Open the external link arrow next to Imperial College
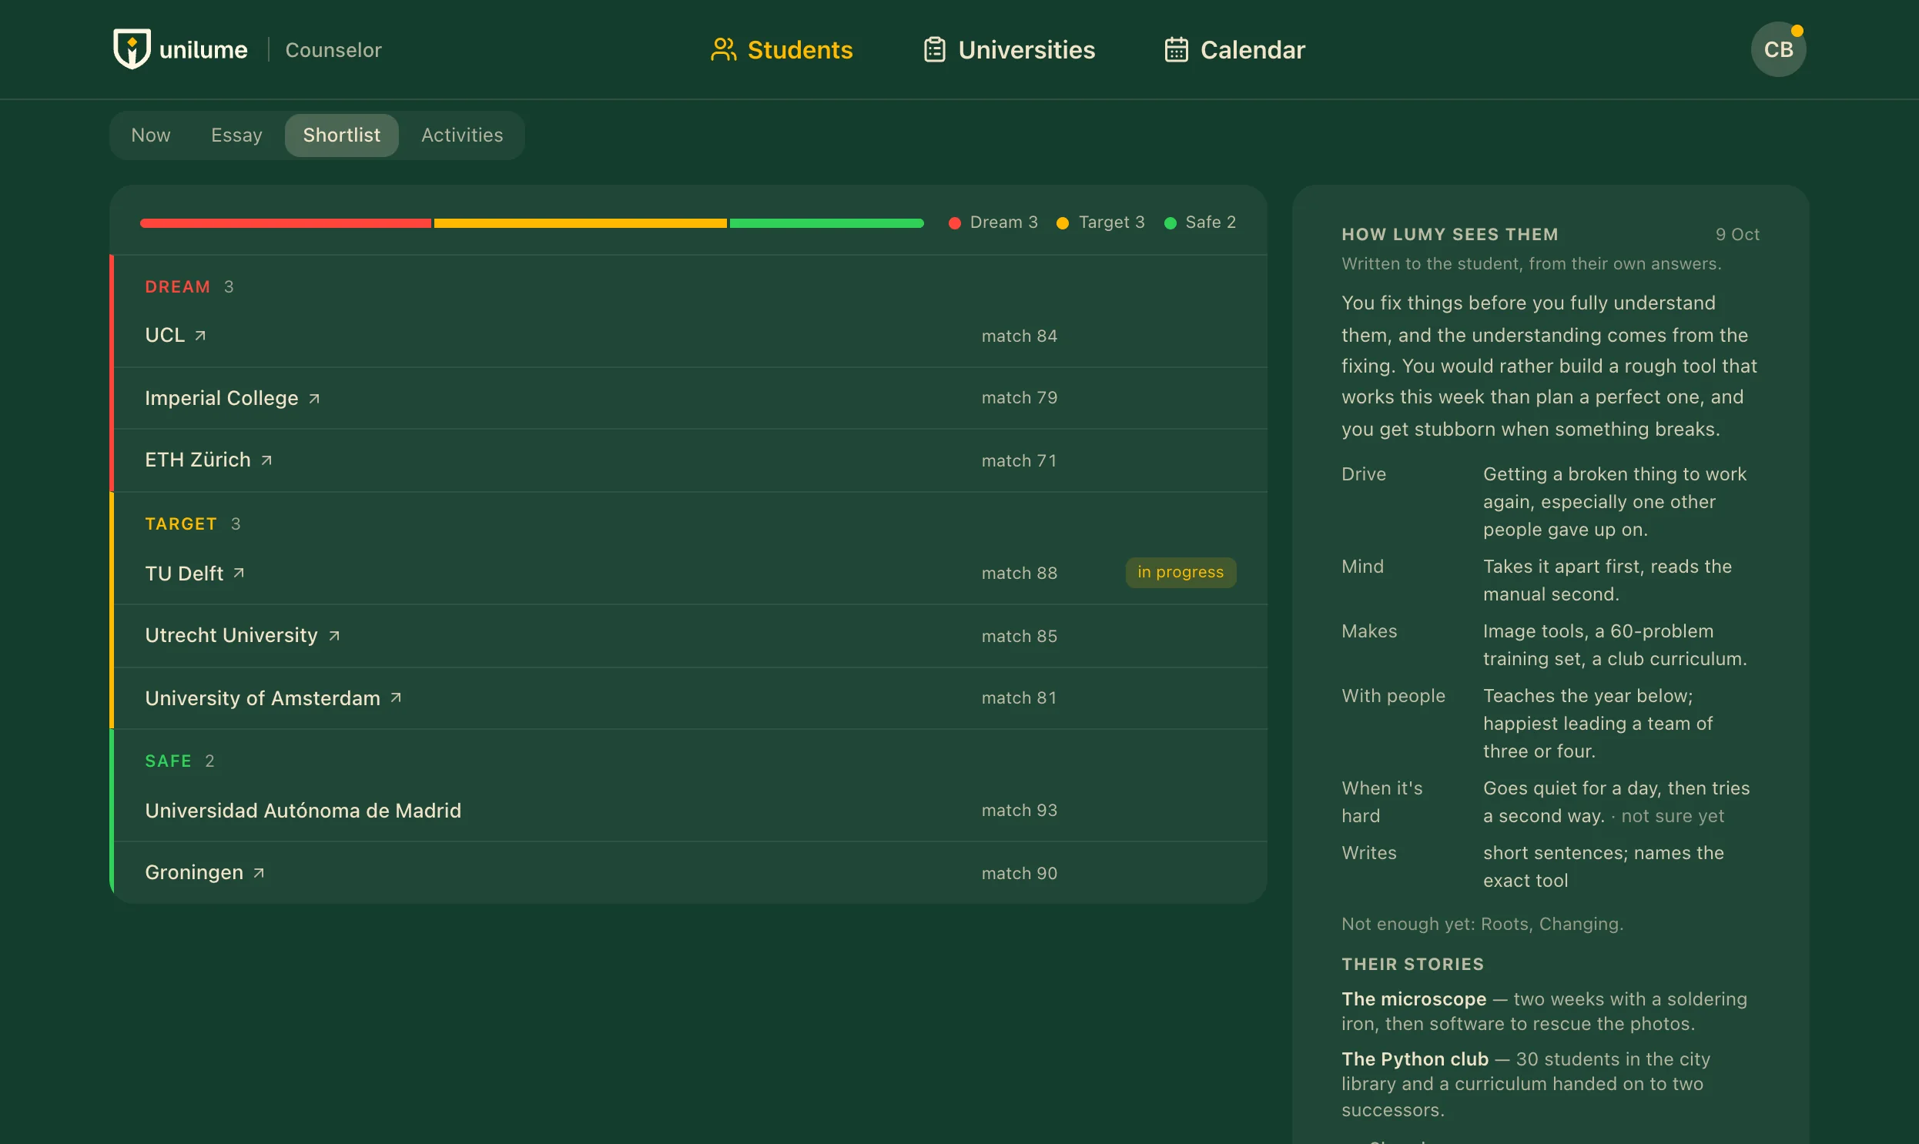 [x=313, y=399]
